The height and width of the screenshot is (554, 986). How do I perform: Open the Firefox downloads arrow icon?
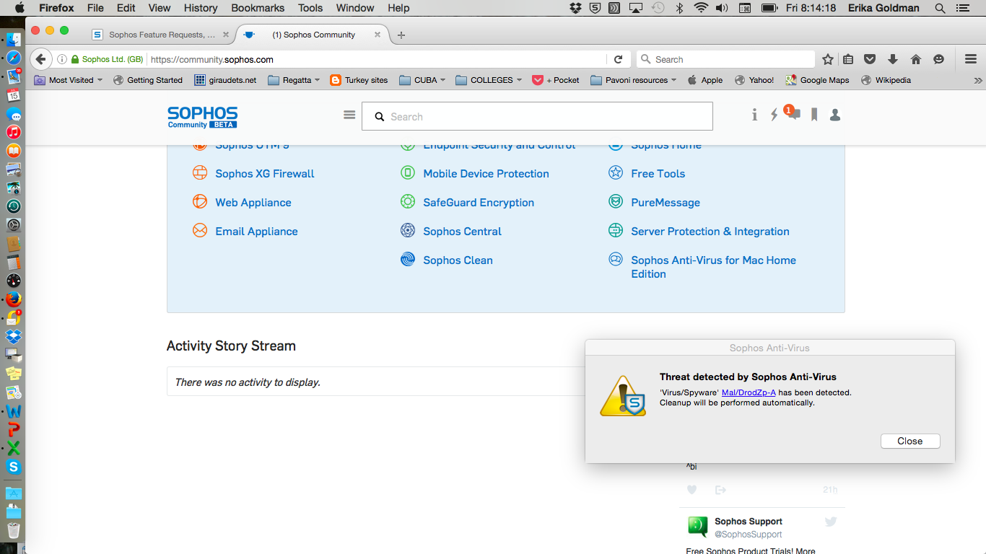[x=893, y=59]
